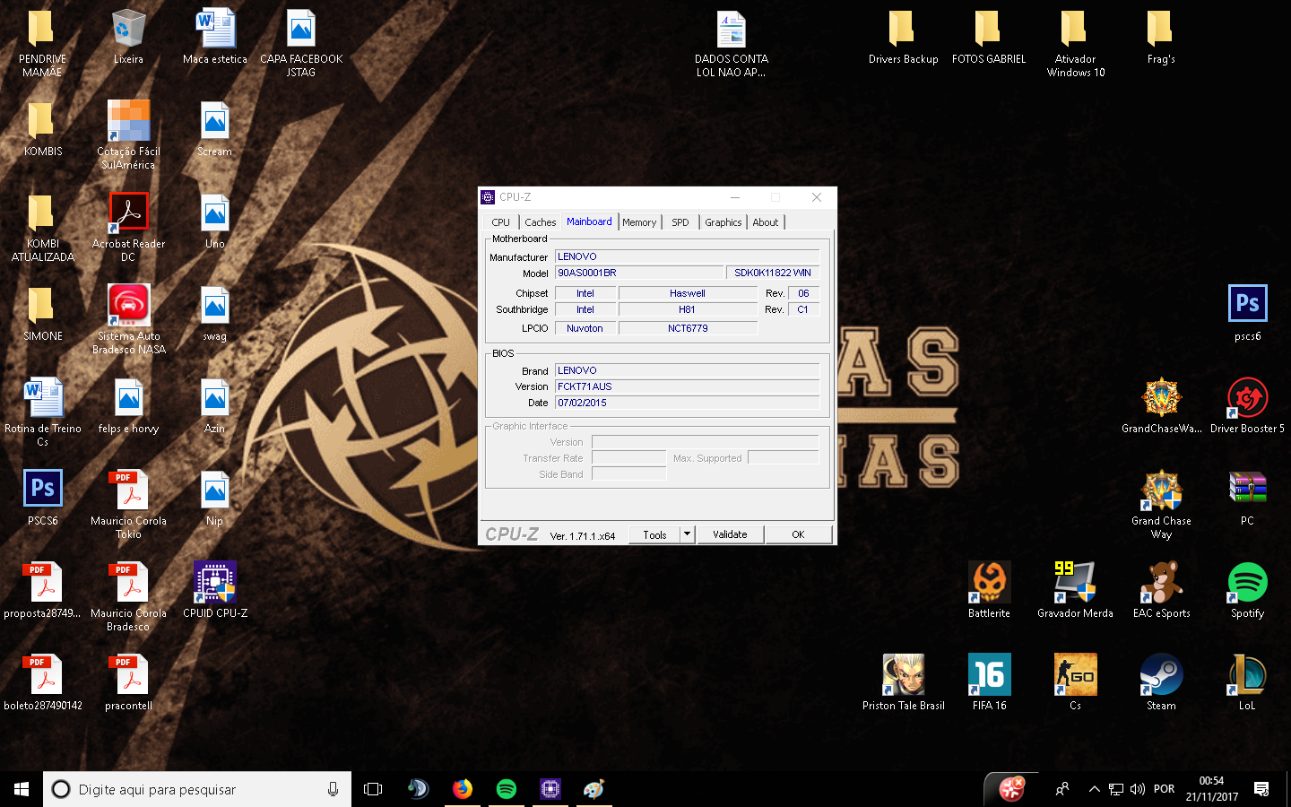Select the Rotina de Treino Cs document
This screenshot has height=807, width=1291.
click(42, 412)
